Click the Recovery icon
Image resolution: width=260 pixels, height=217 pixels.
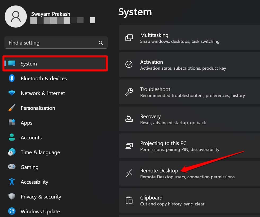coord(129,119)
